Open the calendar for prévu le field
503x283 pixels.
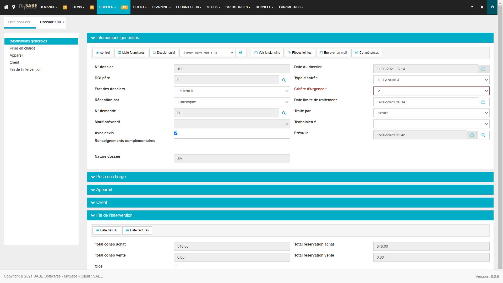pyautogui.click(x=472, y=135)
